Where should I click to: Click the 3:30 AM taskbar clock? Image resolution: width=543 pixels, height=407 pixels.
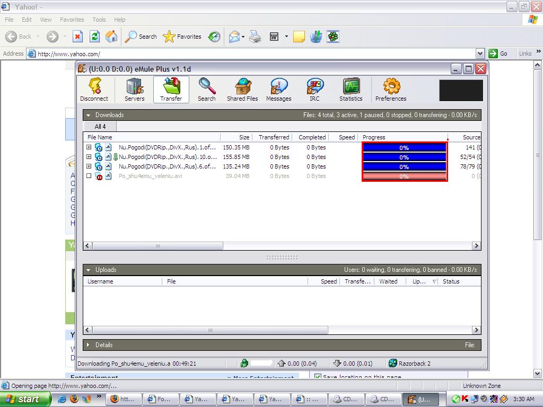pyautogui.click(x=523, y=399)
